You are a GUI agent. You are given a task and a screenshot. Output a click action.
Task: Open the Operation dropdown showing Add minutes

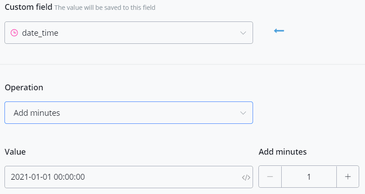[x=129, y=113]
